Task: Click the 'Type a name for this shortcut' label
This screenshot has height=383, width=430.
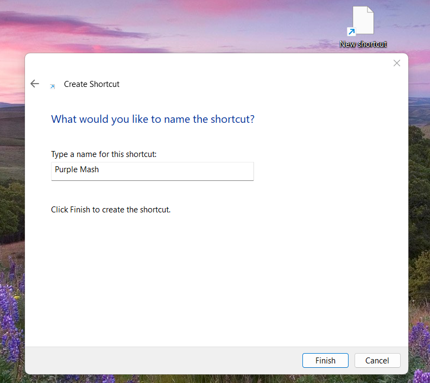Action: pos(104,154)
